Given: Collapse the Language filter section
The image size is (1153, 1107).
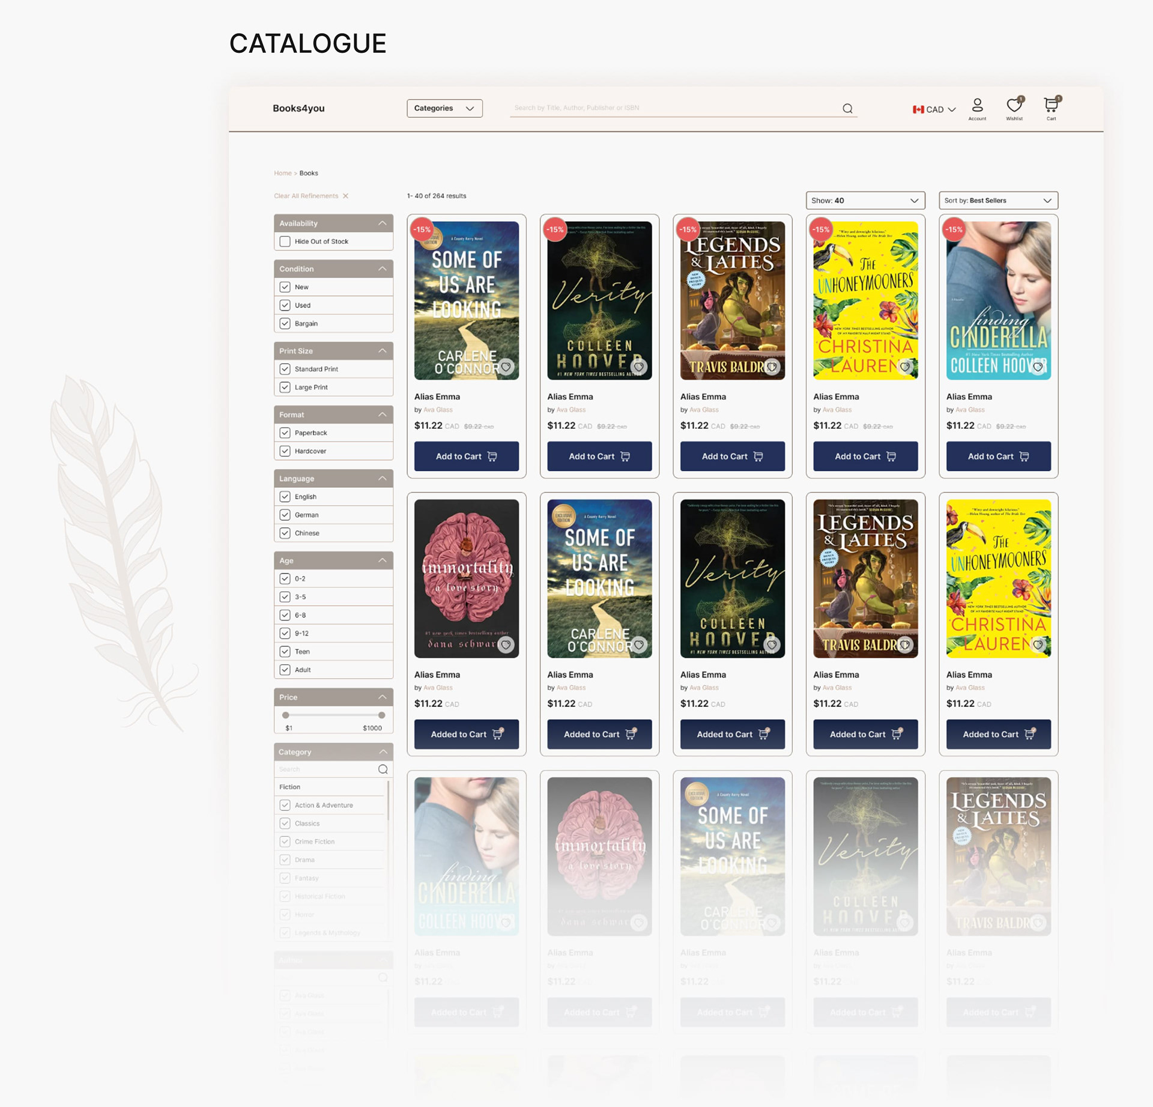Looking at the screenshot, I should (x=382, y=479).
